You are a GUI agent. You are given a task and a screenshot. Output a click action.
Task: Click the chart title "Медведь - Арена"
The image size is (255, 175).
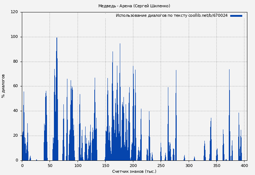pos(134,6)
